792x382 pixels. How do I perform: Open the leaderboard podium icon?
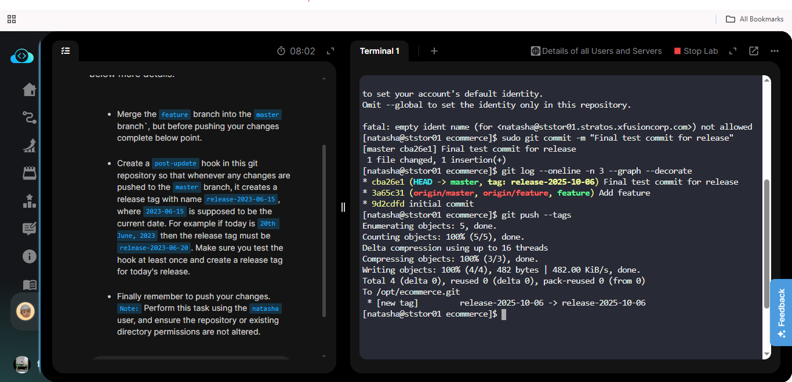[29, 201]
